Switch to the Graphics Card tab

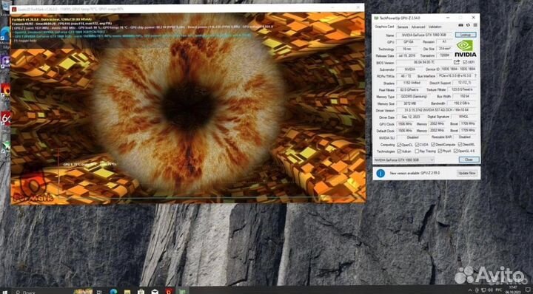[x=384, y=27]
